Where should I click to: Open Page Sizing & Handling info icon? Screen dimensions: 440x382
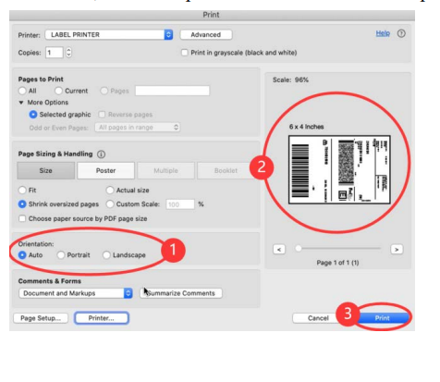101,154
